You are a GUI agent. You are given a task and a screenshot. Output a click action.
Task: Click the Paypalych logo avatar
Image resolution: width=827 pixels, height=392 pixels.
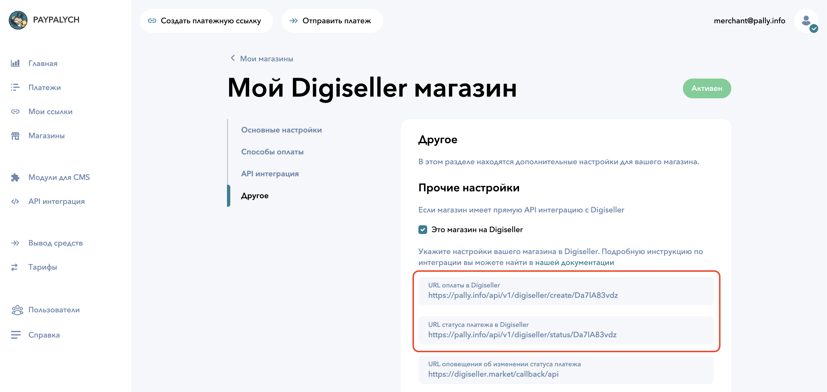pyautogui.click(x=18, y=20)
